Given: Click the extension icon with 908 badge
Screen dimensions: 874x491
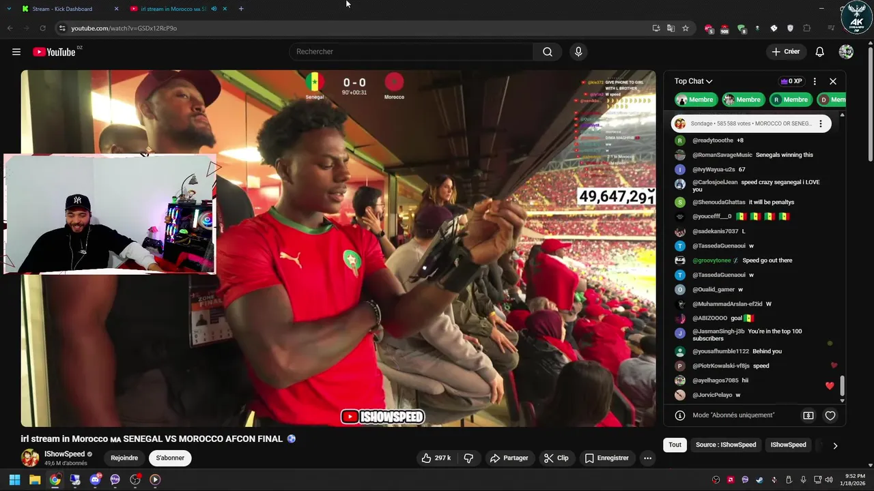Looking at the screenshot, I should pyautogui.click(x=724, y=29).
